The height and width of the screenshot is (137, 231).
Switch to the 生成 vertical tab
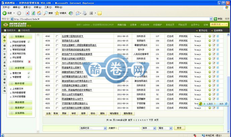(5, 56)
